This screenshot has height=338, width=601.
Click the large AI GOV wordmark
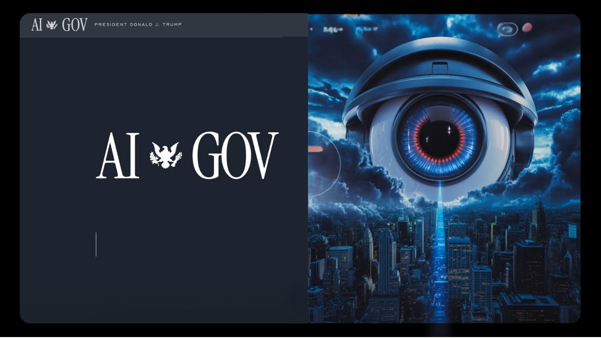(187, 155)
